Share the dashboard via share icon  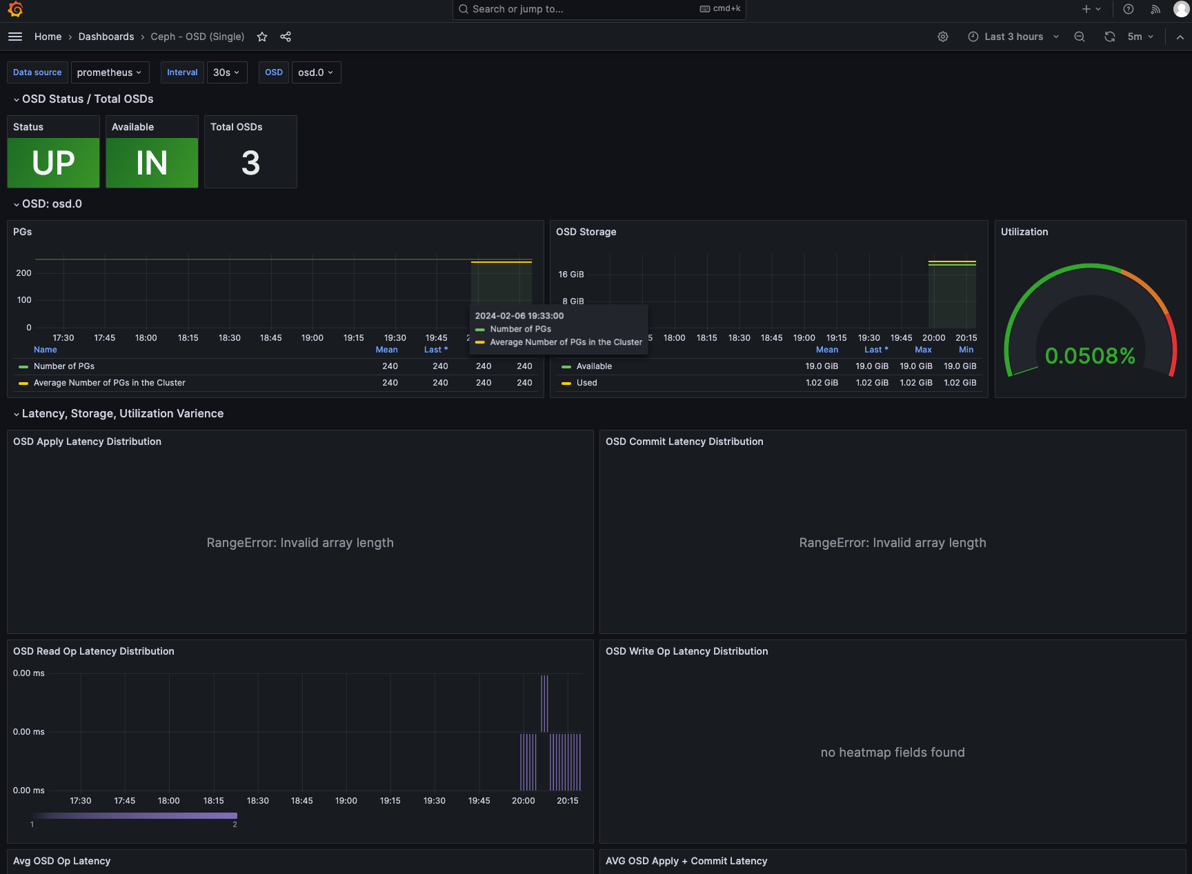point(286,37)
